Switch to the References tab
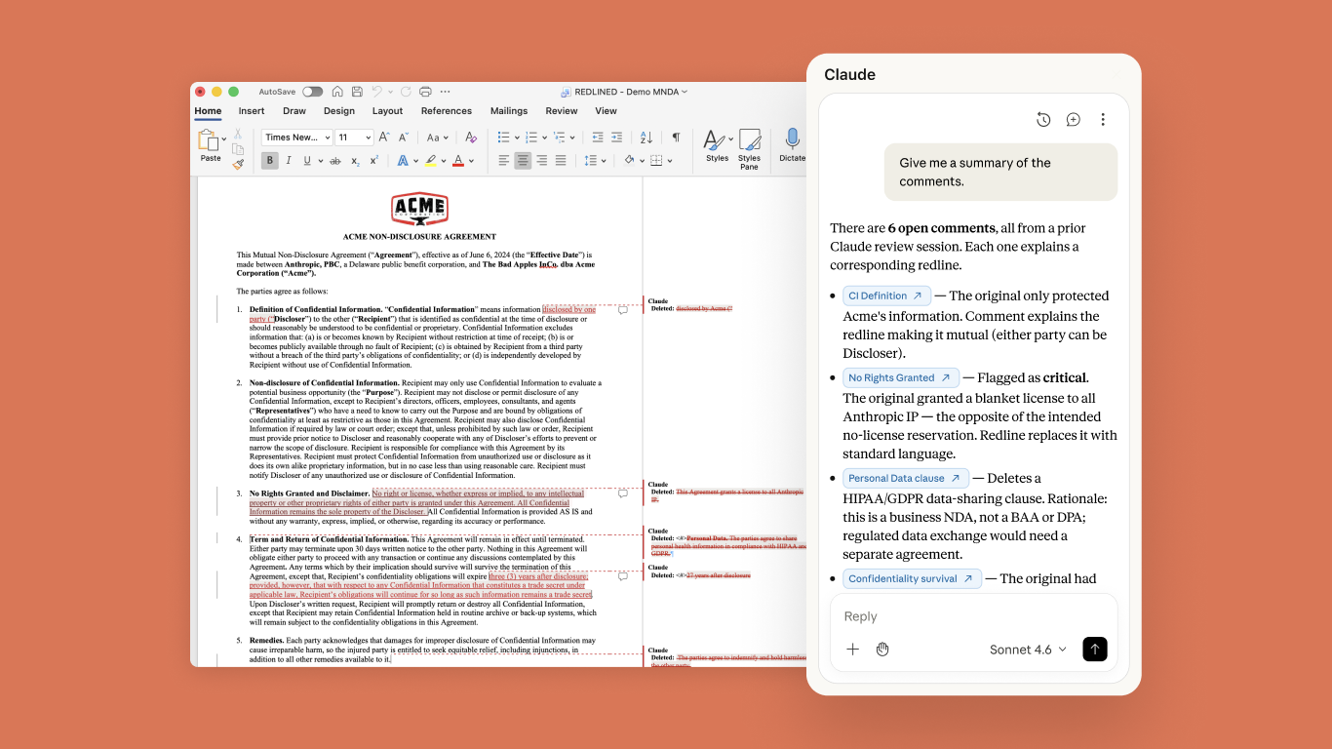The height and width of the screenshot is (749, 1332). 447,111
